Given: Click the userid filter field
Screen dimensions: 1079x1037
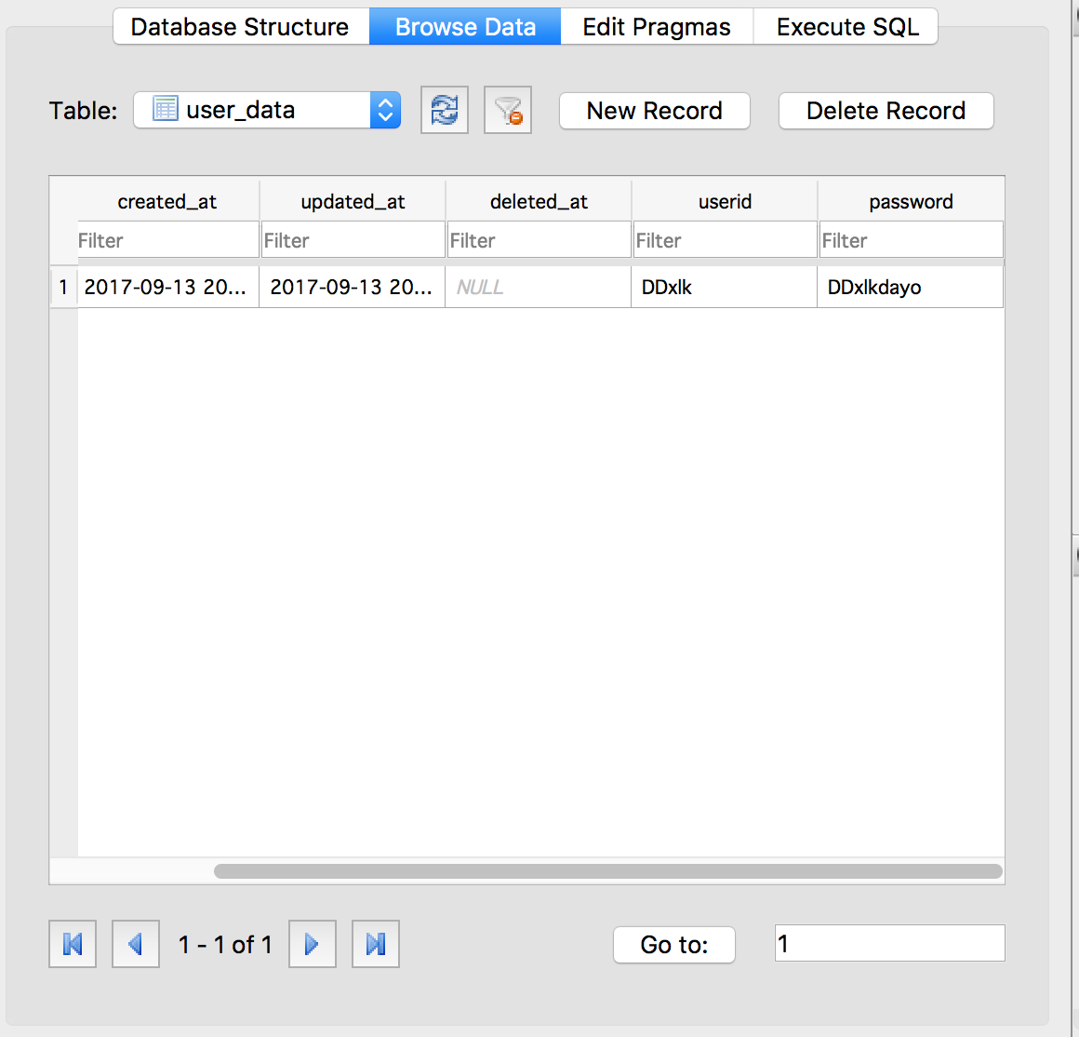Looking at the screenshot, I should pos(725,240).
